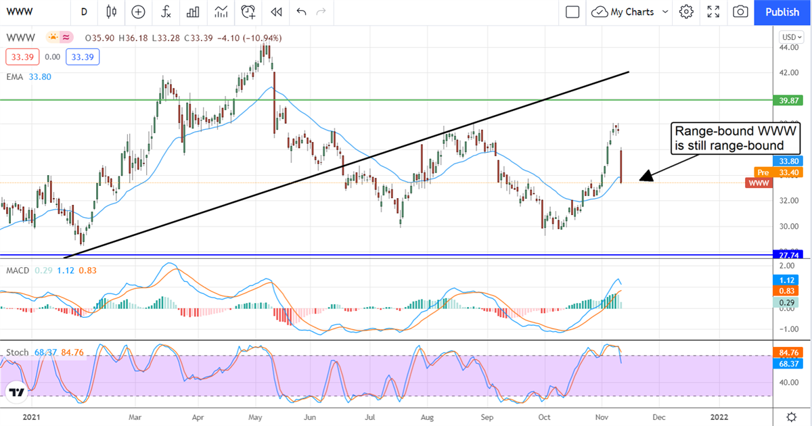Select the EMA 33.80 indicator legend
This screenshot has height=426, width=812.
coord(28,77)
